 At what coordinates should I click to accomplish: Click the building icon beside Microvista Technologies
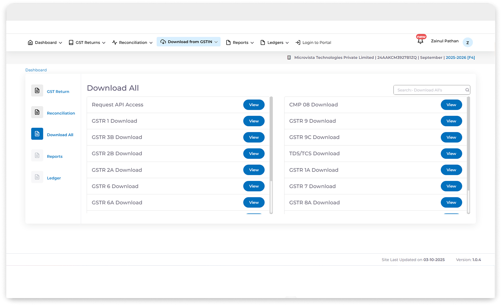tap(289, 57)
